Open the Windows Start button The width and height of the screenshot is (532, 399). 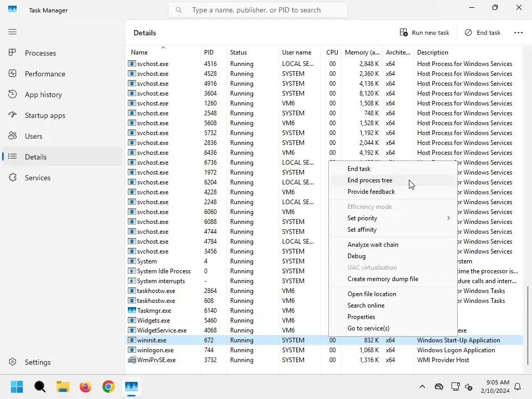[x=17, y=387]
